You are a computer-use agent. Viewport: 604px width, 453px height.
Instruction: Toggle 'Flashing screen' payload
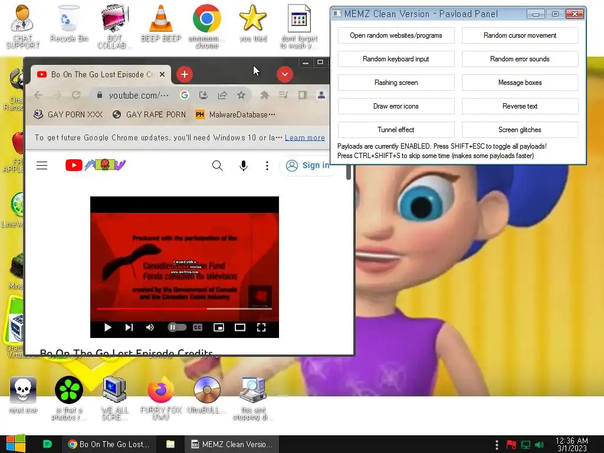(396, 83)
